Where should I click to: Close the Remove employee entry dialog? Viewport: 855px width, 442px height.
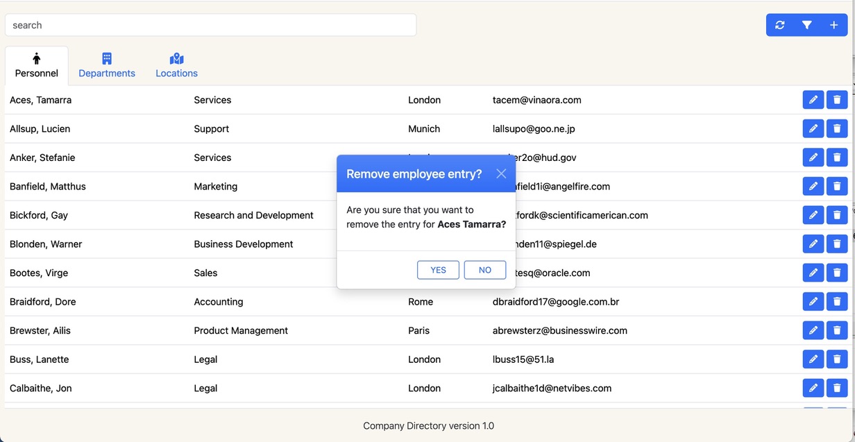pos(501,173)
